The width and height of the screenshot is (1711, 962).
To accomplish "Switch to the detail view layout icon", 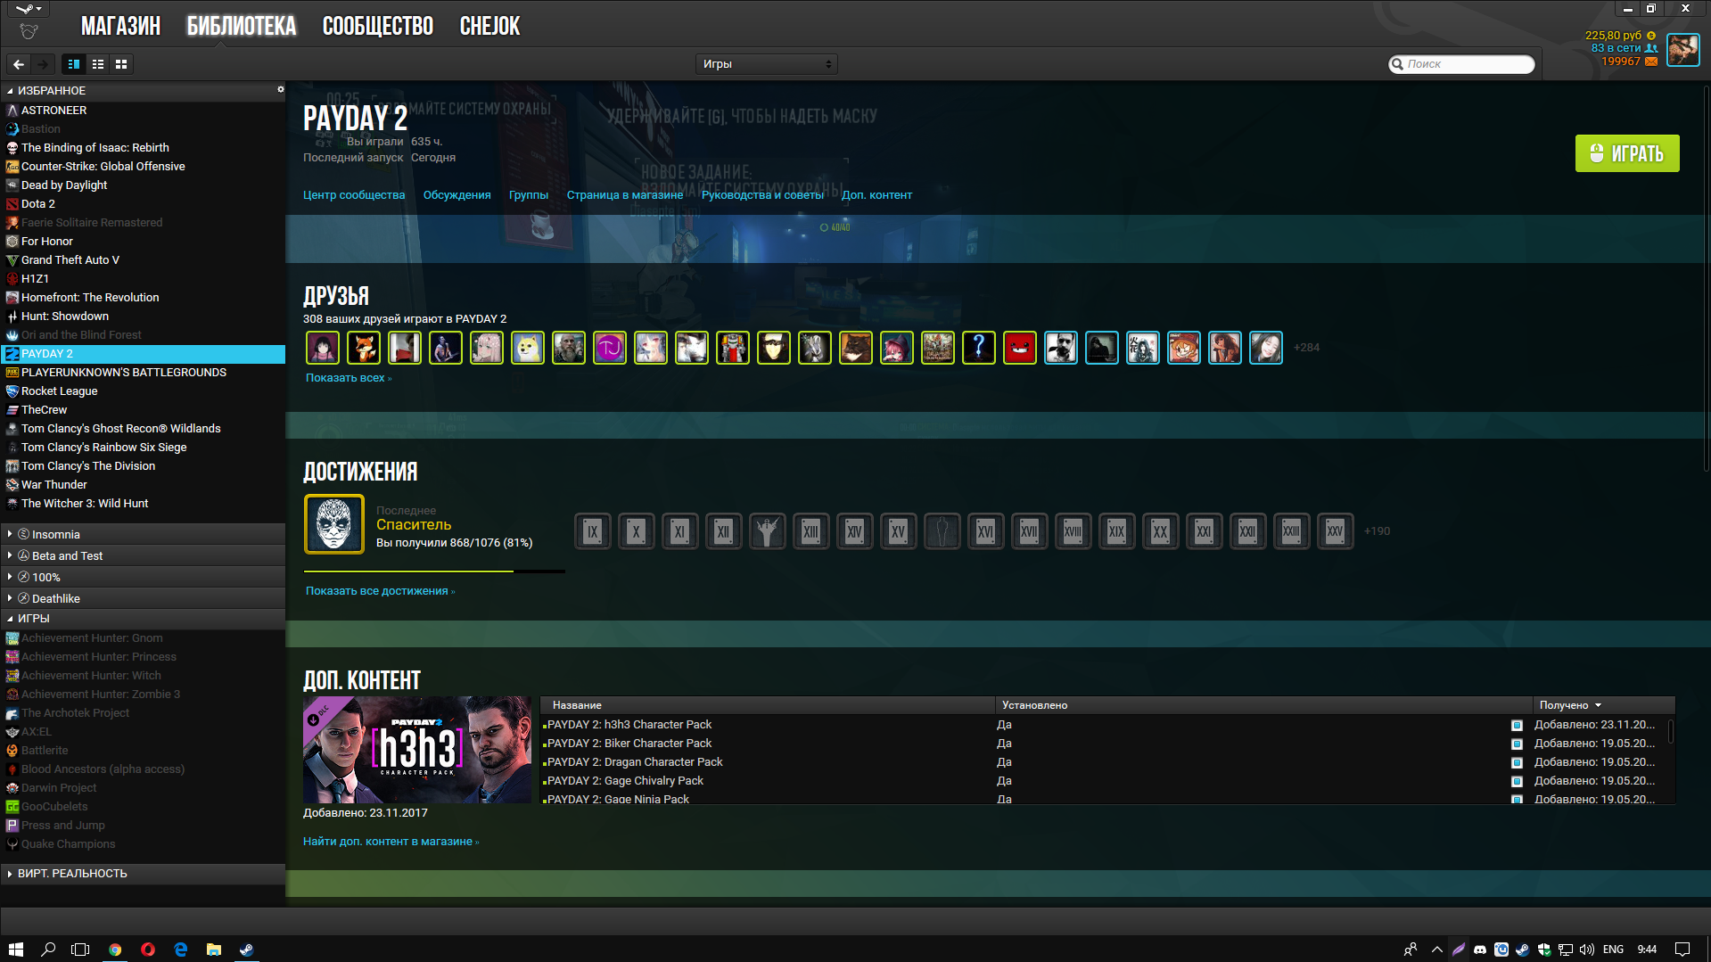I will 74,64.
